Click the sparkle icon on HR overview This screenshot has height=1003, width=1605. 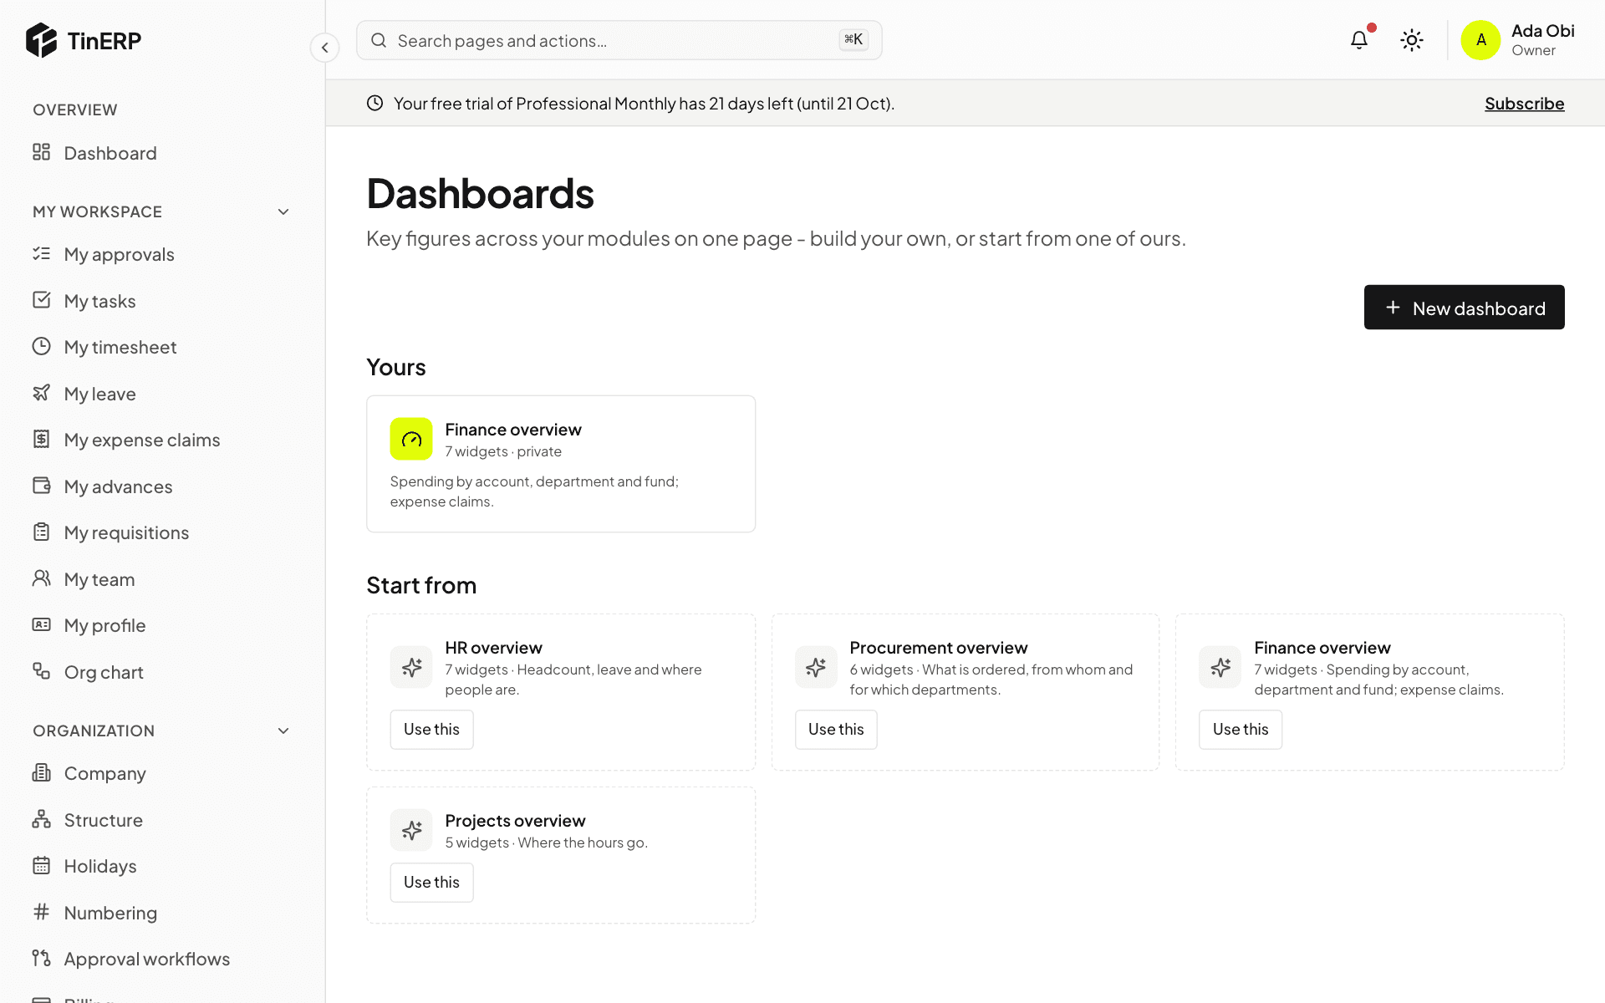411,667
